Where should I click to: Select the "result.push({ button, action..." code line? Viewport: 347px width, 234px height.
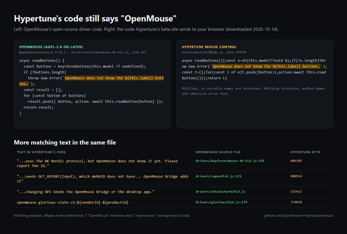[95, 101]
